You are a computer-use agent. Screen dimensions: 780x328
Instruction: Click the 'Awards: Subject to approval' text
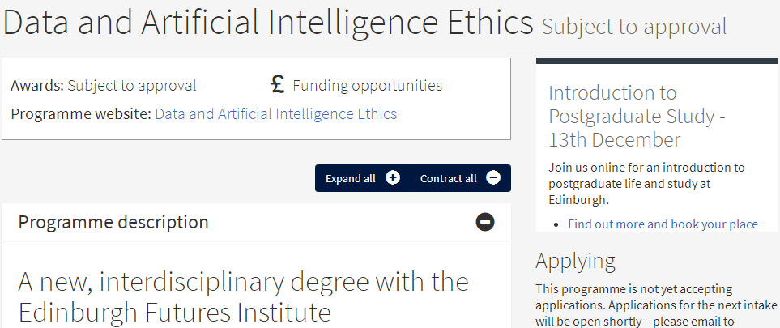click(x=104, y=85)
